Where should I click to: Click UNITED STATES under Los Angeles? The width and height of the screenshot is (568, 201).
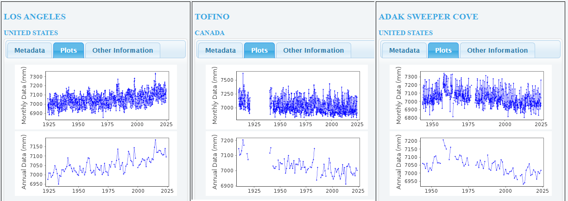31,33
